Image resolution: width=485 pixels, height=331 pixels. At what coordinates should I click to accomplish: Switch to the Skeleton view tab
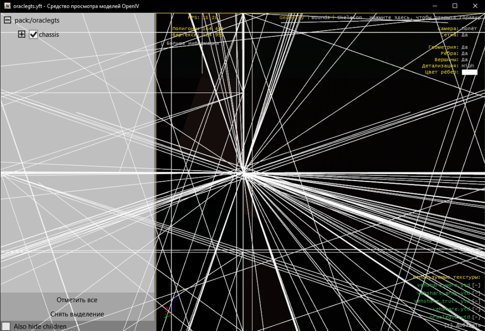(349, 17)
